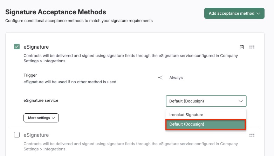Image resolution: width=274 pixels, height=156 pixels.
Task: Collapse the eSignature service combo box
Action: pyautogui.click(x=206, y=101)
